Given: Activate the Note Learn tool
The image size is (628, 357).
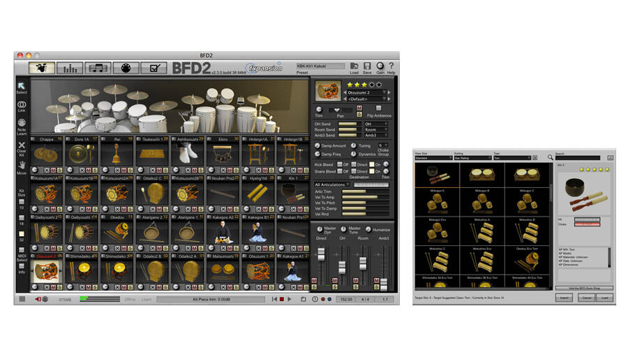Looking at the screenshot, I should (22, 123).
